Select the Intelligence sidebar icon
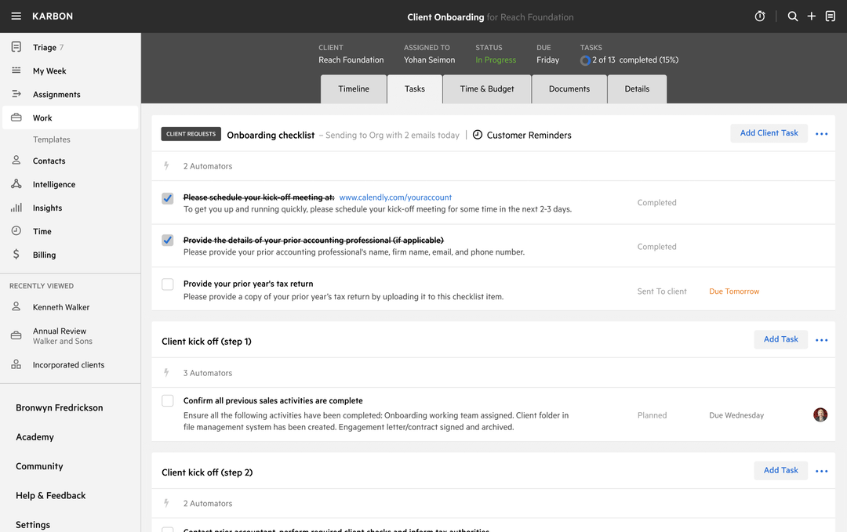Image resolution: width=847 pixels, height=532 pixels. [16, 184]
